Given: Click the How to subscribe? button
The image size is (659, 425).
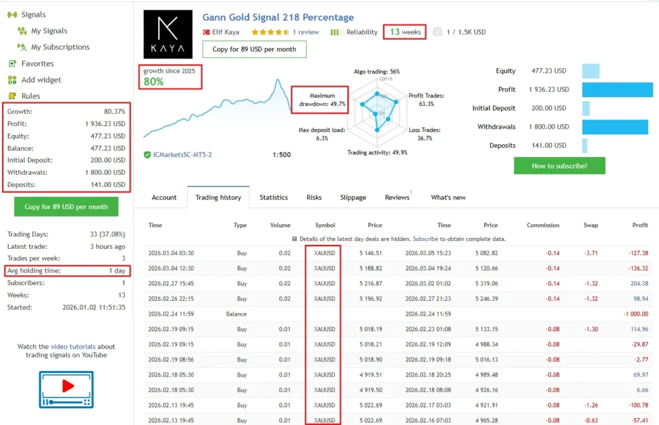Looking at the screenshot, I should coord(559,166).
